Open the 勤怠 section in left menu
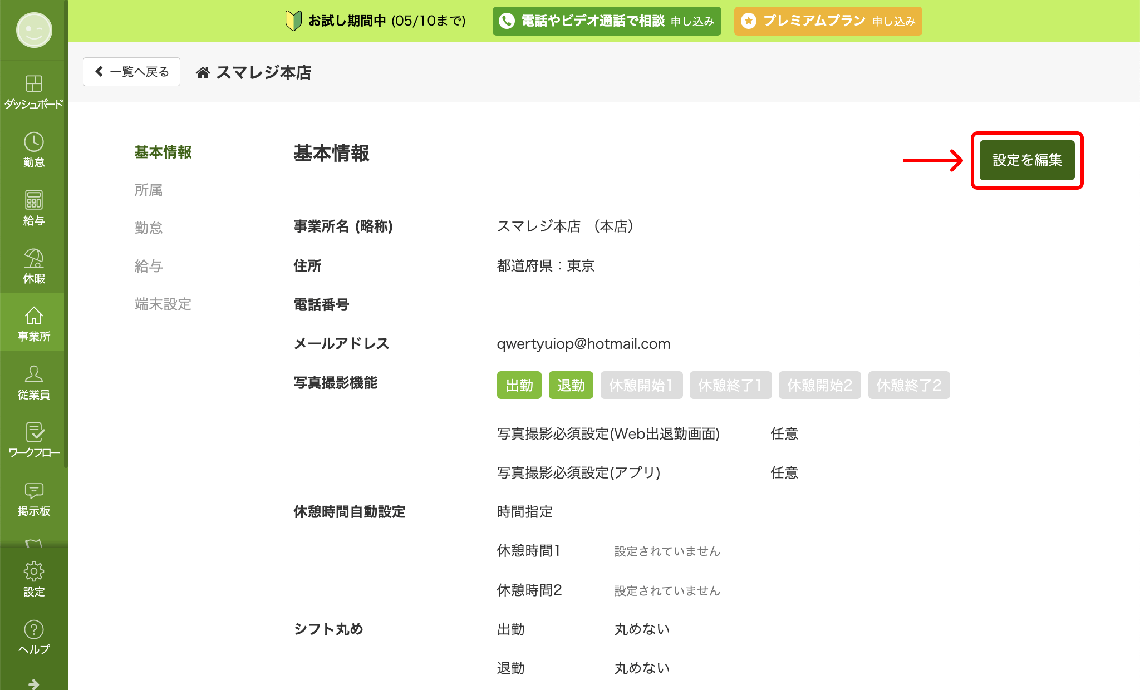The image size is (1140, 690). point(149,228)
